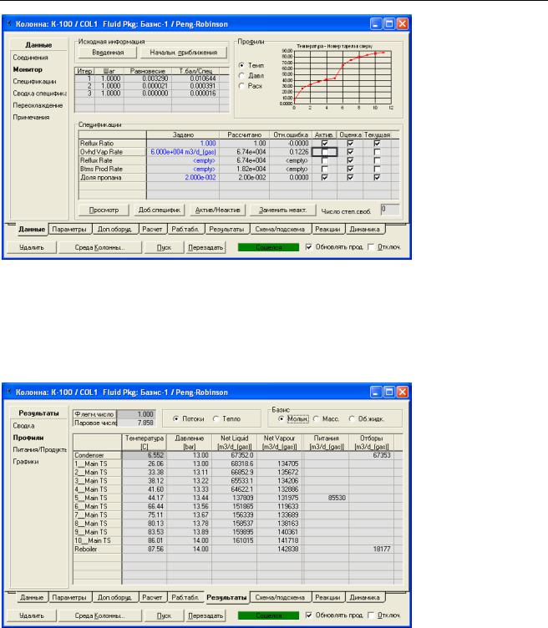Click Среда Колонны... button in upper window
548x628 pixels.
tap(99, 247)
